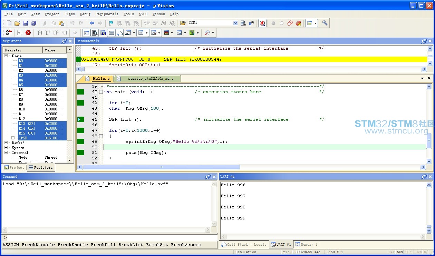Image resolution: width=435 pixels, height=256 pixels.
Task: Switch to the Memory 1 tab
Action: point(306,245)
